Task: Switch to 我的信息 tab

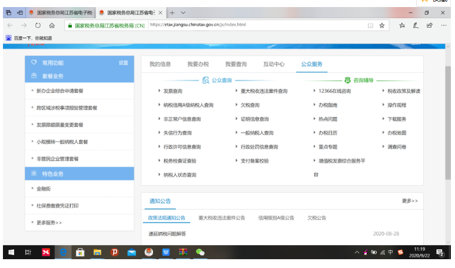Action: point(160,64)
